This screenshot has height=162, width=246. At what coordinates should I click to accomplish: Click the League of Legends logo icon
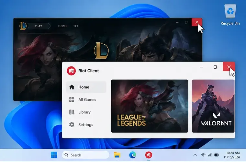tap(23, 26)
